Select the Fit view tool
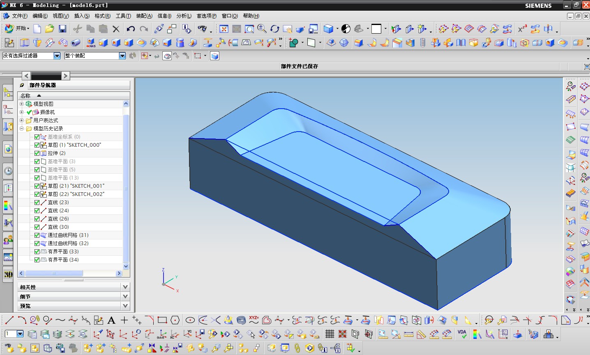The image size is (590, 355). 224,29
